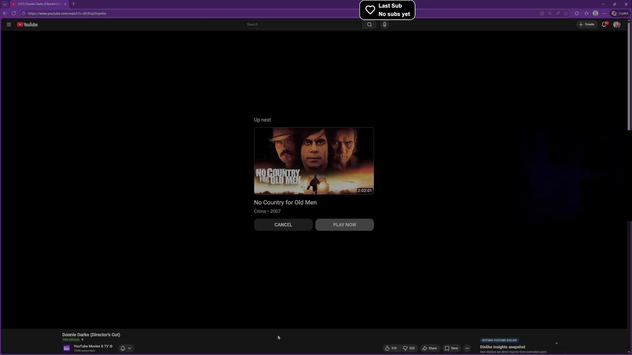The width and height of the screenshot is (632, 355).
Task: Open split screen icon in address bar
Action: (x=542, y=13)
